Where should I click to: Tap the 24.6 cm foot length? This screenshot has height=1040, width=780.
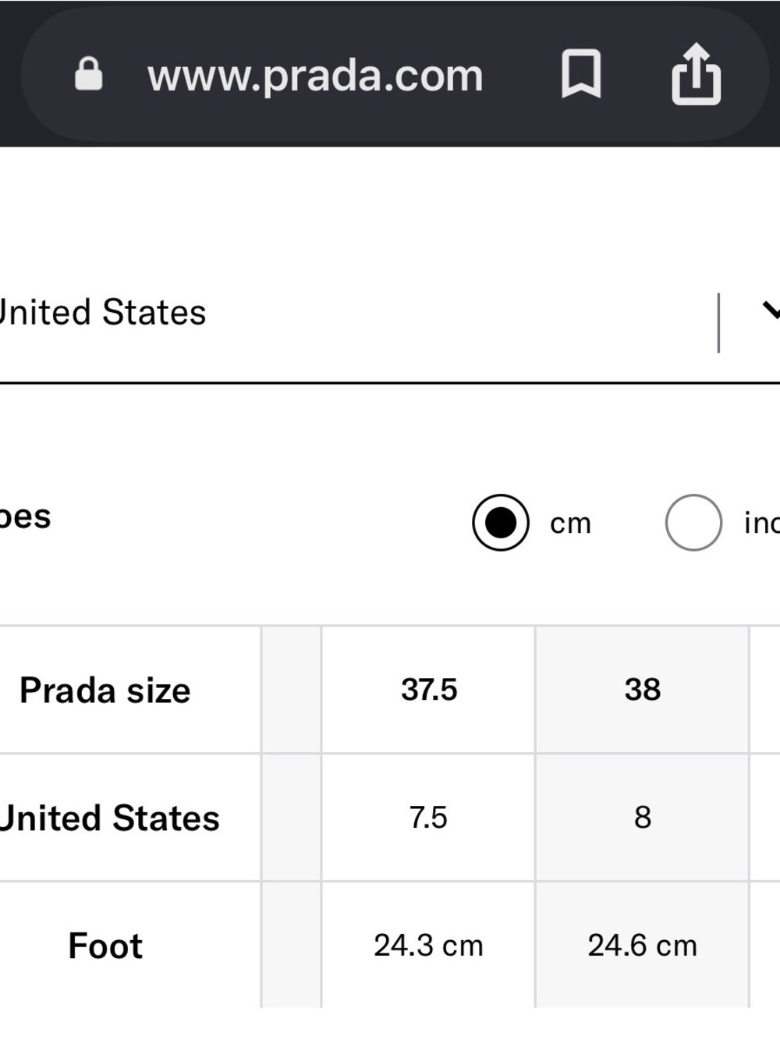(x=642, y=946)
